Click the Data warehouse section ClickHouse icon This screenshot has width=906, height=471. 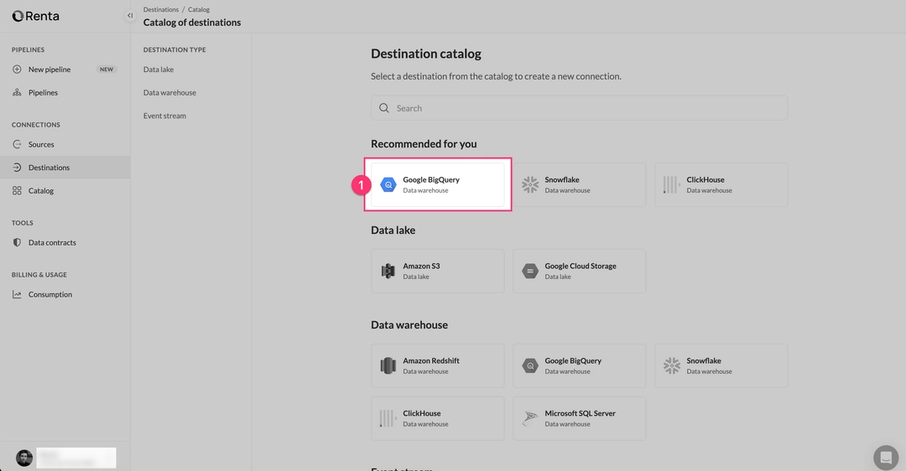388,418
